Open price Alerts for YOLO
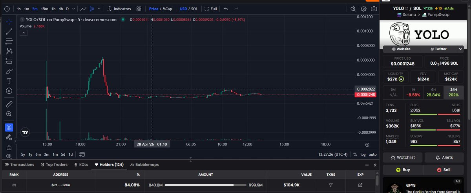Screen dimensions: 471x193 coord(444,157)
